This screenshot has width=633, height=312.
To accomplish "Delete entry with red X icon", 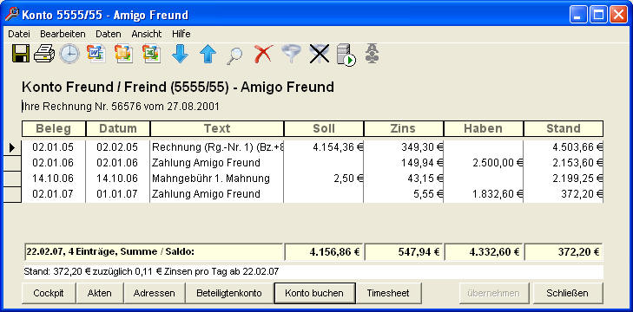I will (x=264, y=54).
